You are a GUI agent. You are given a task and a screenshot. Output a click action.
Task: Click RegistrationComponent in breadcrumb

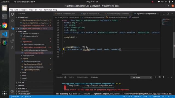pos(118,17)
